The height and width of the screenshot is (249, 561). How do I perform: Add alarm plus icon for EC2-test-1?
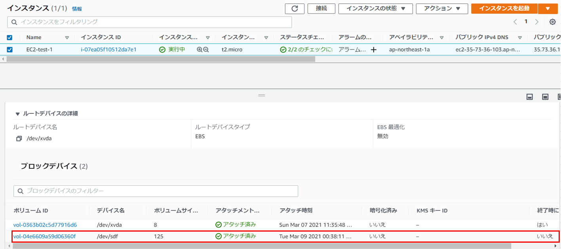[373, 50]
